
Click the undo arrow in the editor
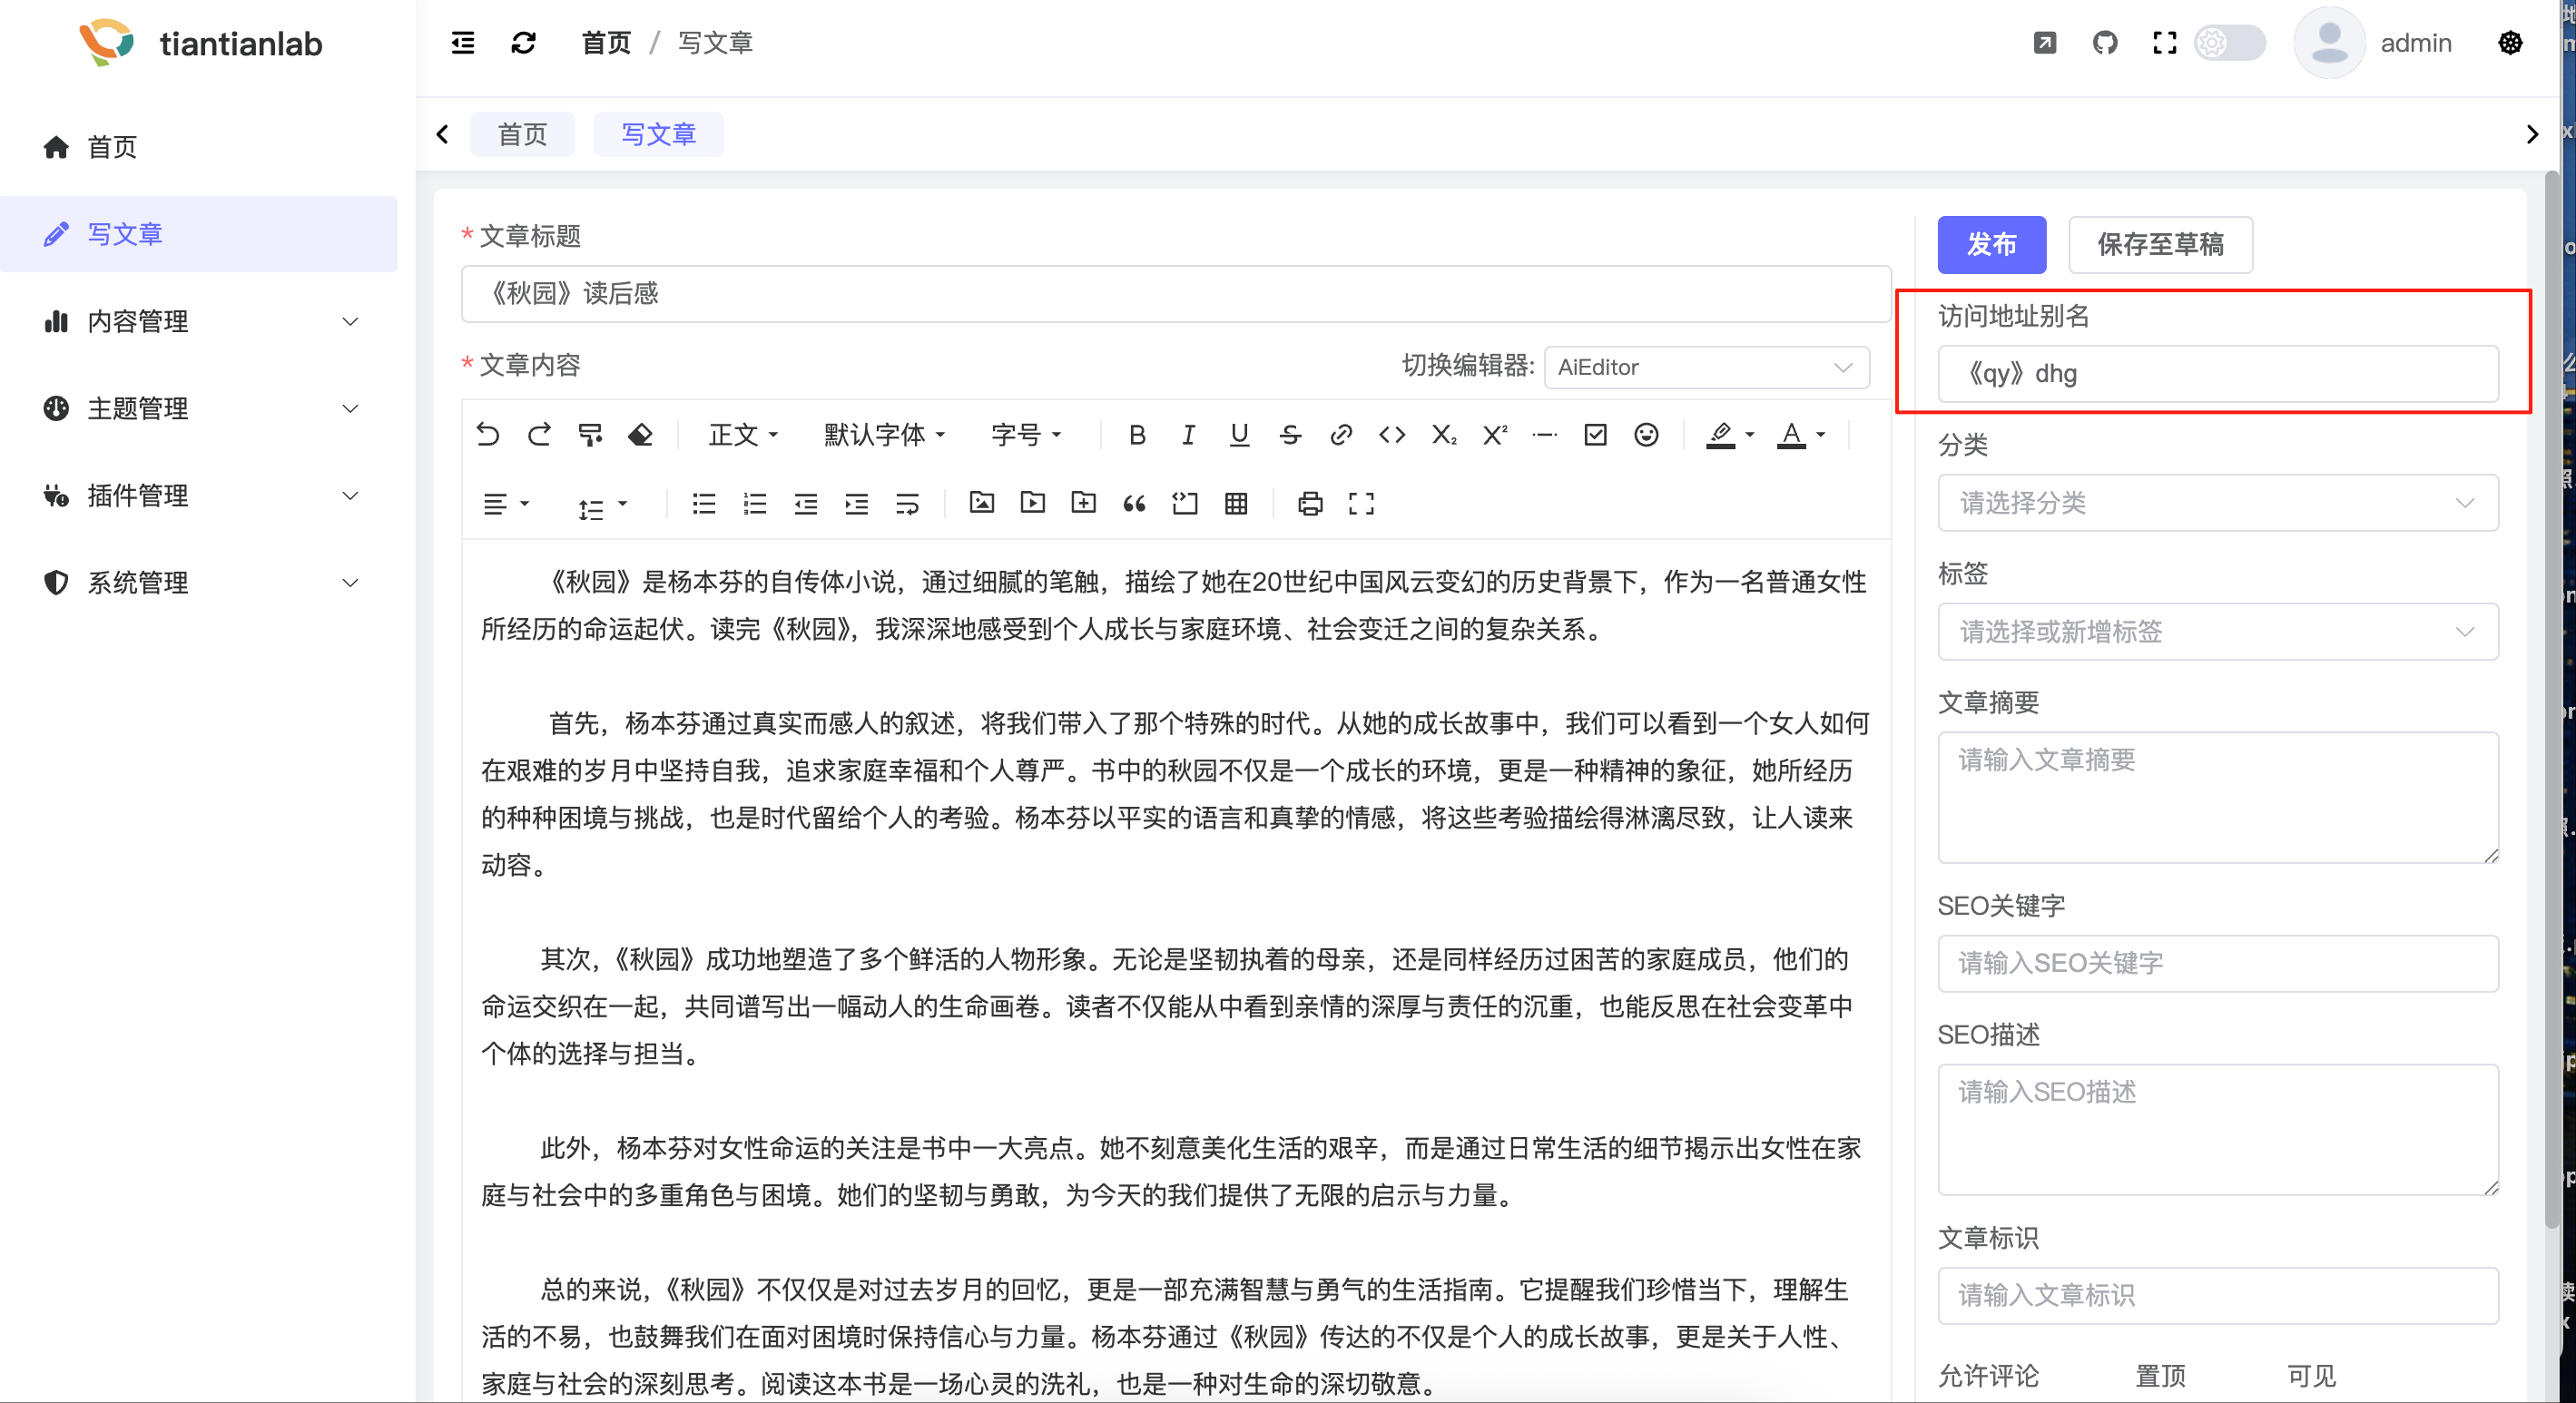pos(488,435)
